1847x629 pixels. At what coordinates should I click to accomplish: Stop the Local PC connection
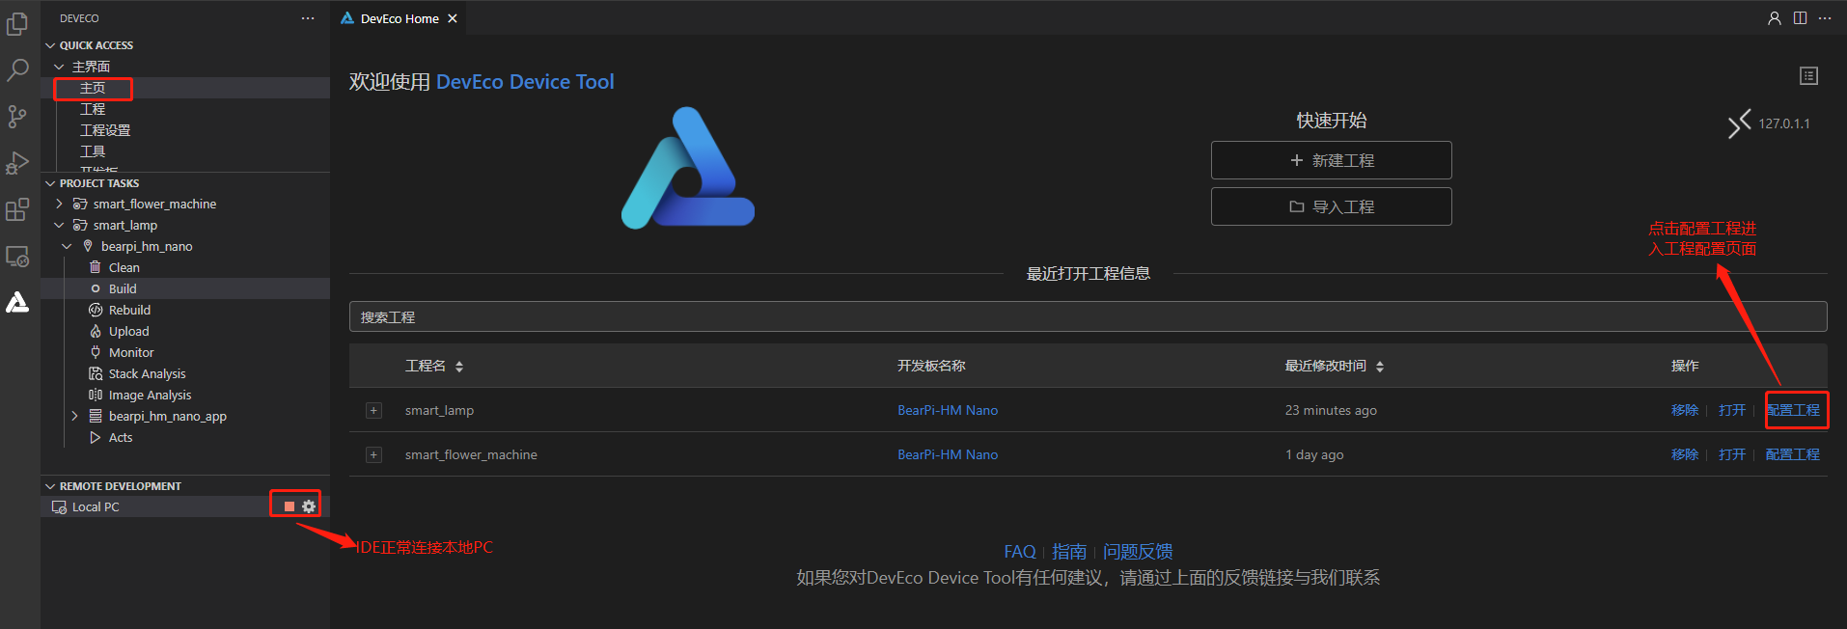click(289, 506)
